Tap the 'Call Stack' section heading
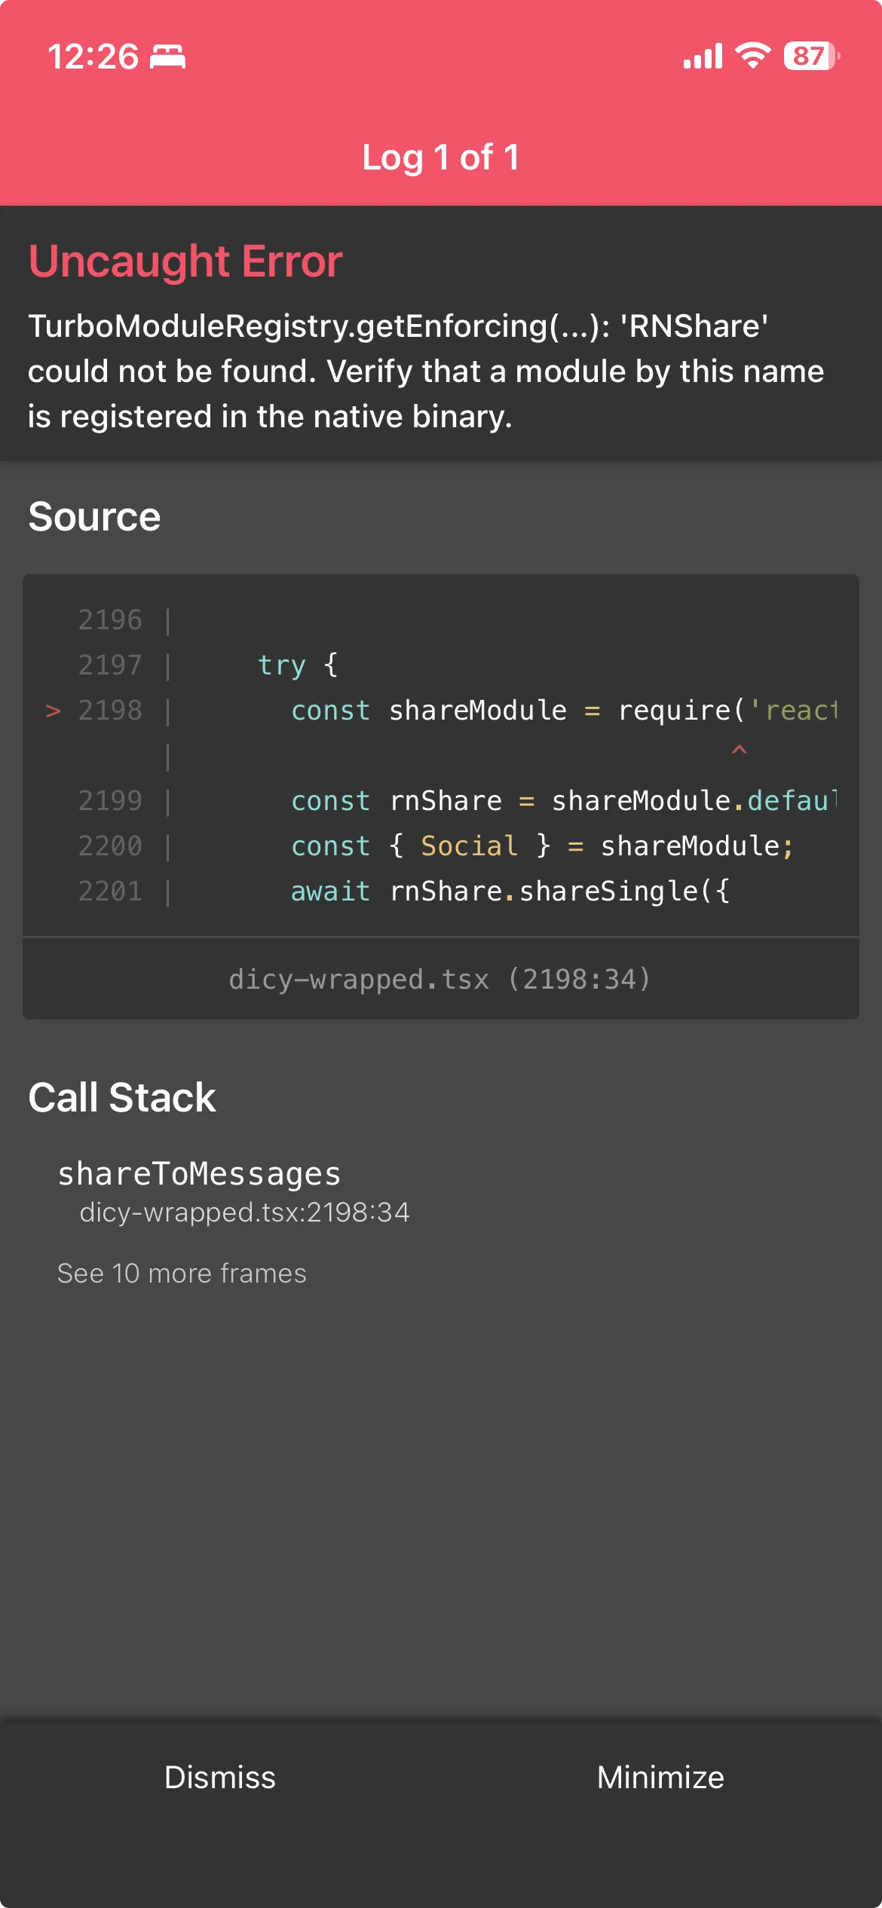 click(x=122, y=1097)
